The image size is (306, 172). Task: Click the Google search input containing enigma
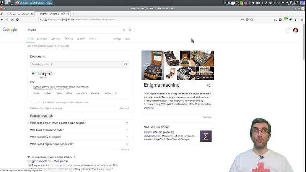coord(74,30)
